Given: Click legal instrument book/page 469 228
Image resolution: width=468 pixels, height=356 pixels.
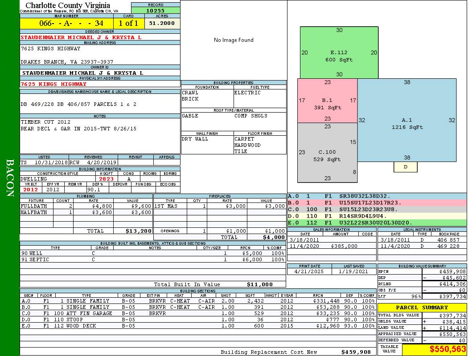Looking at the screenshot, I should tap(448, 246).
